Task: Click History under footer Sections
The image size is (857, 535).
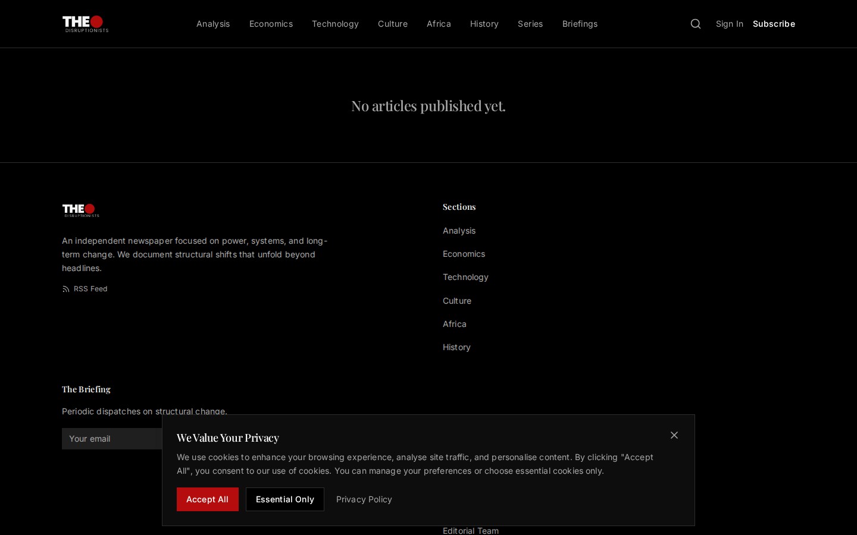Action: (x=456, y=347)
